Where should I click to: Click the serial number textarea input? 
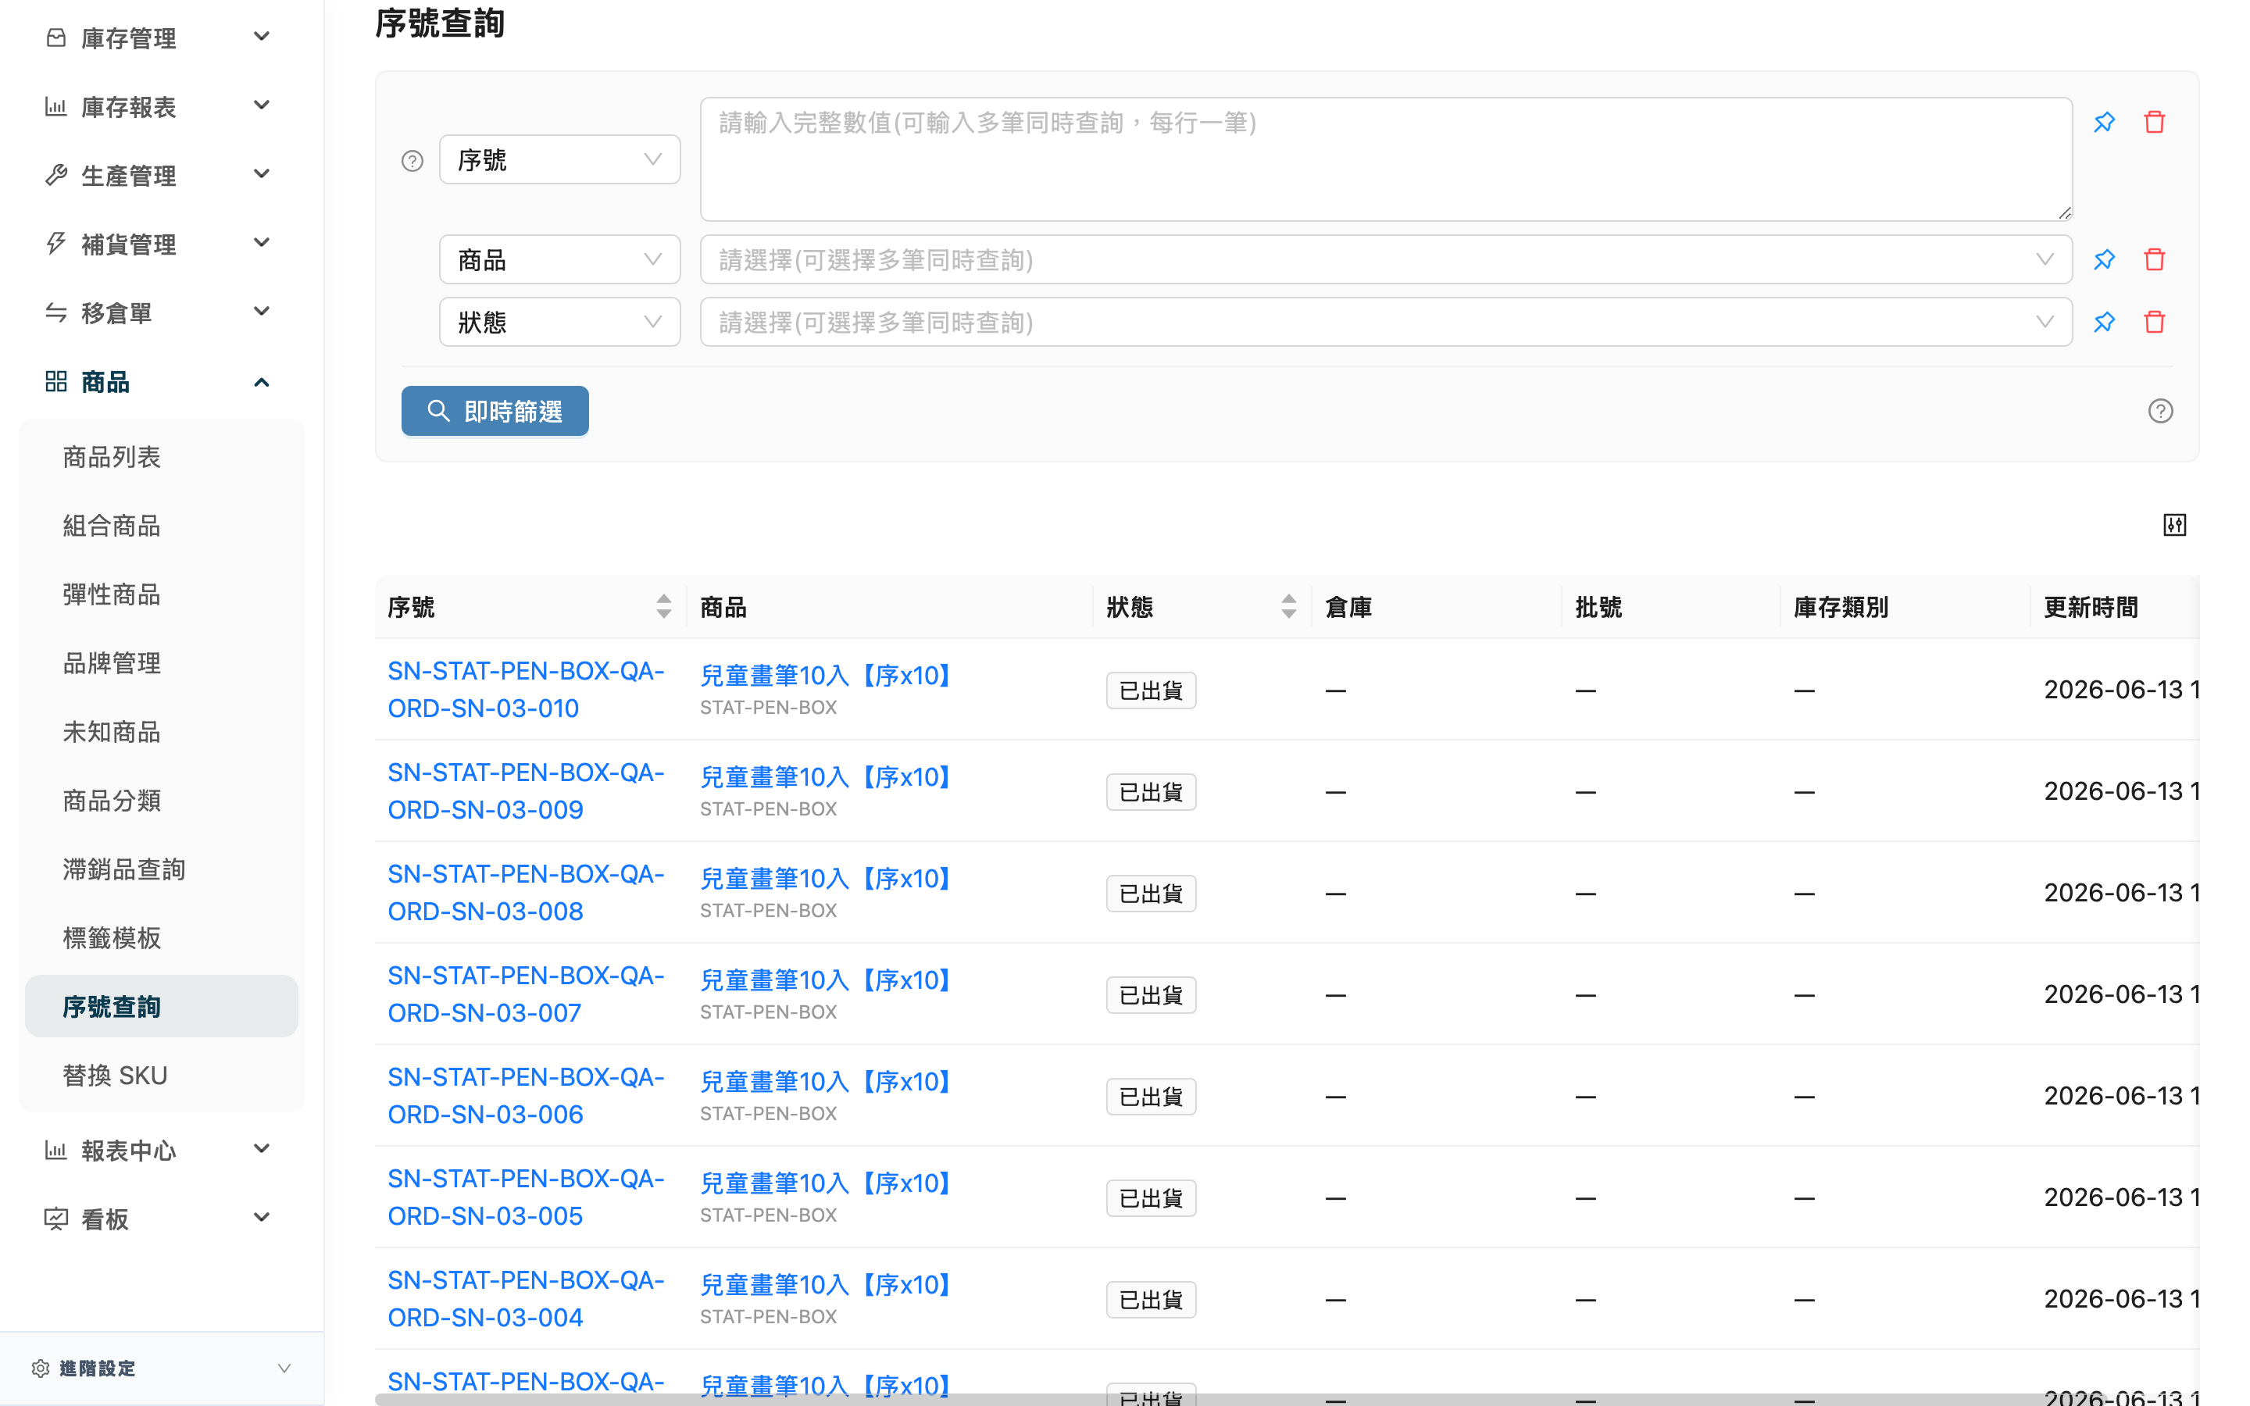coord(1385,159)
